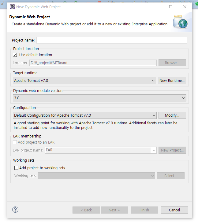Cancel the new project wizard
The width and height of the screenshot is (198, 223).
174,210
